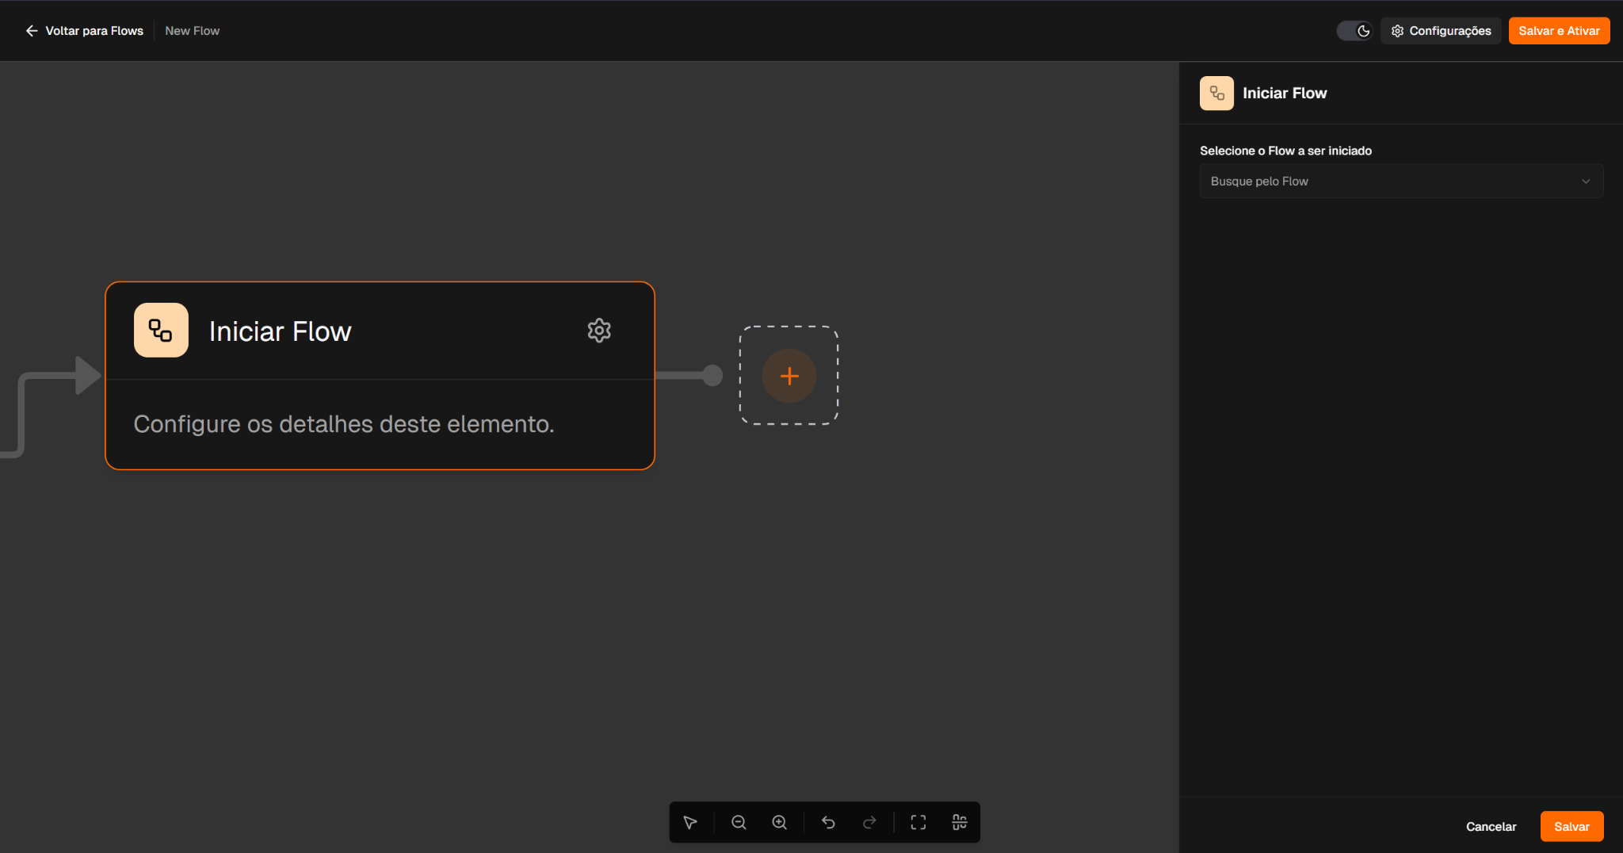Viewport: 1623px width, 853px height.
Task: Click the New Flow title text
Action: pos(192,31)
